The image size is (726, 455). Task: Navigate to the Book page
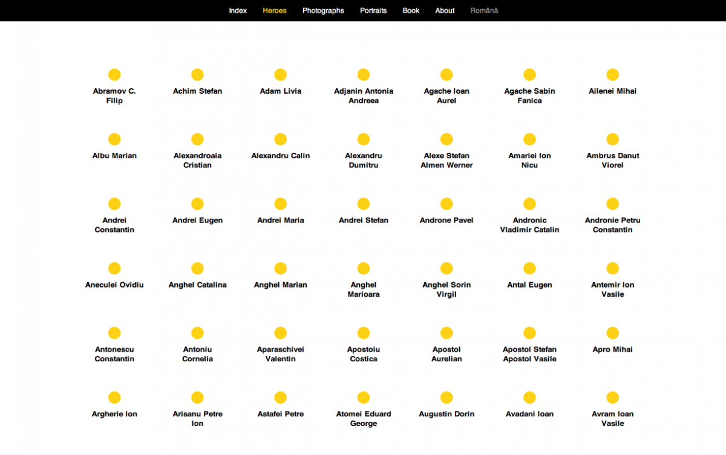pos(411,10)
